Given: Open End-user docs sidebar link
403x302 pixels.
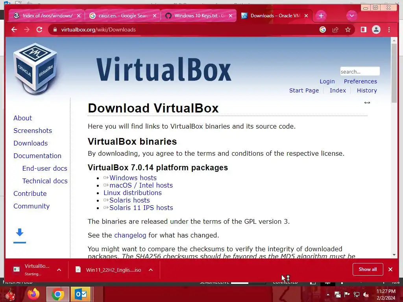Looking at the screenshot, I should tap(45, 168).
